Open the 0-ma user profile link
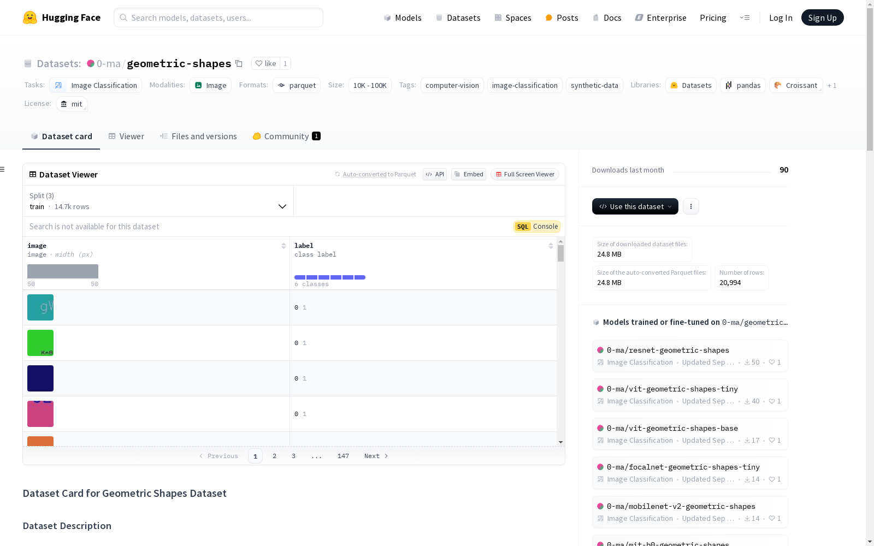This screenshot has height=546, width=874. pyautogui.click(x=108, y=63)
